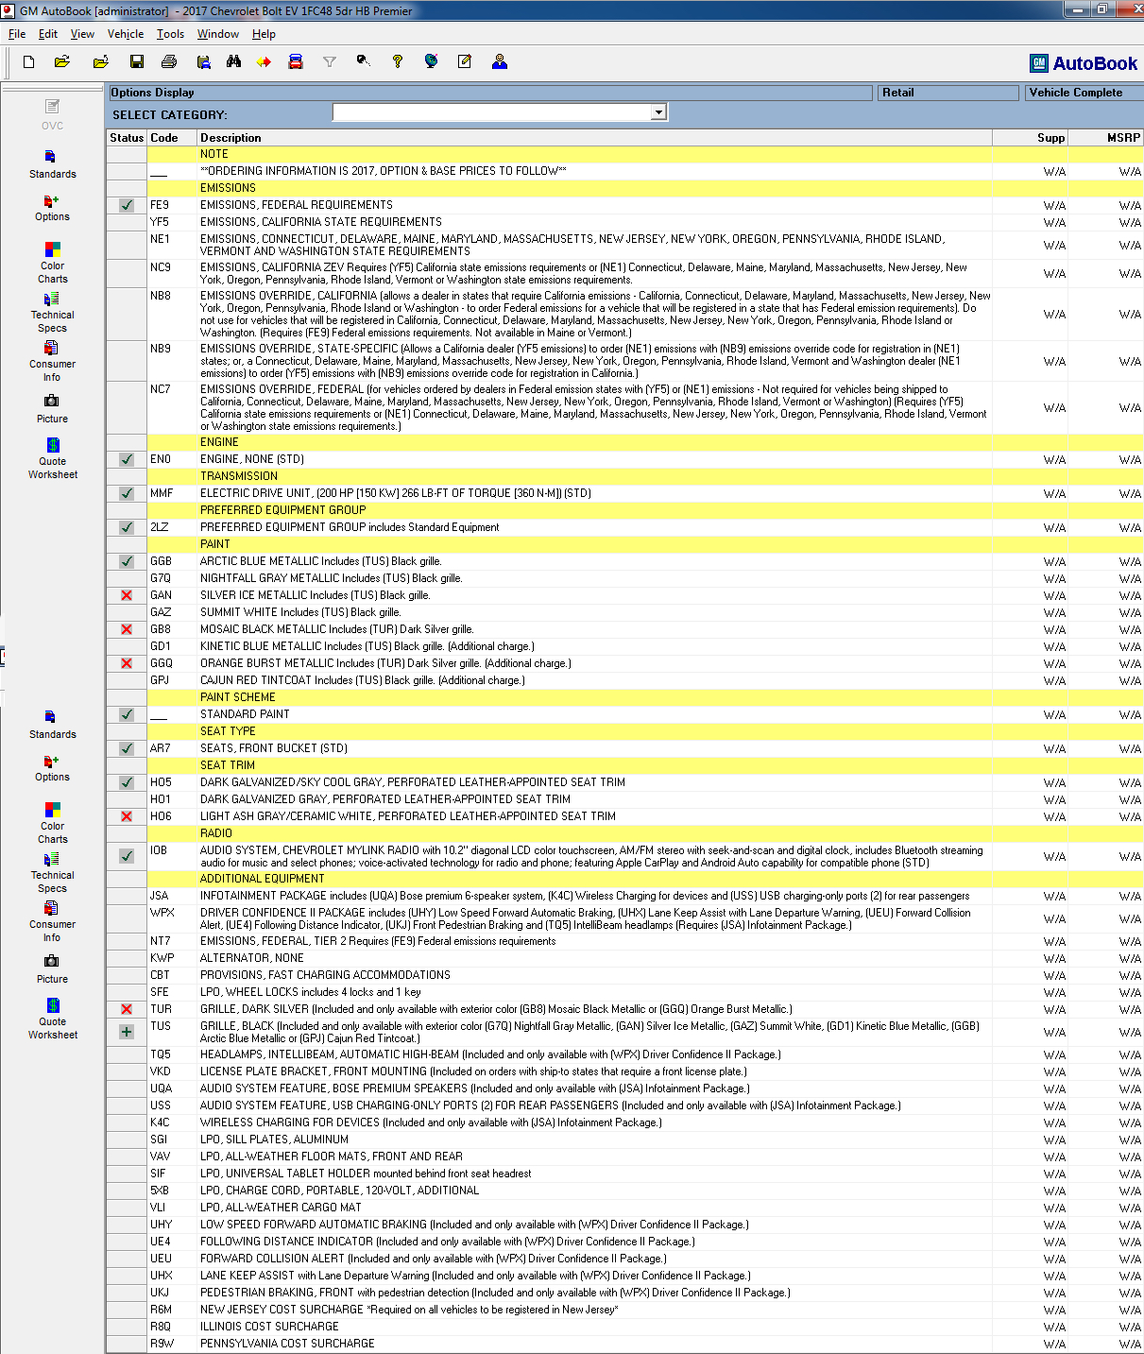Click the New document toolbar icon
Image resolution: width=1144 pixels, height=1354 pixels.
coord(28,62)
